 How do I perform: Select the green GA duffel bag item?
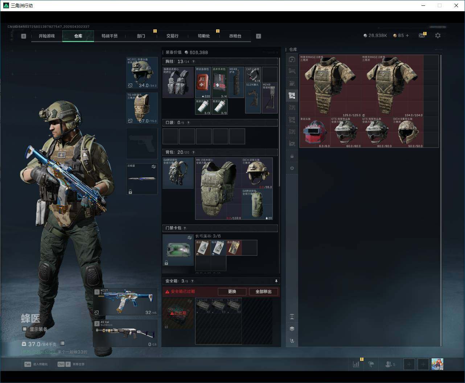pyautogui.click(x=257, y=204)
